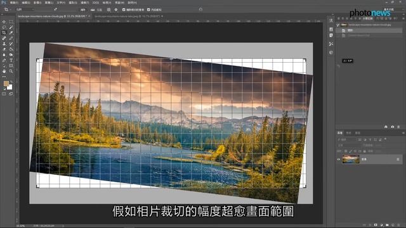
Task: Click the foreground color swatch
Action: click(6, 83)
